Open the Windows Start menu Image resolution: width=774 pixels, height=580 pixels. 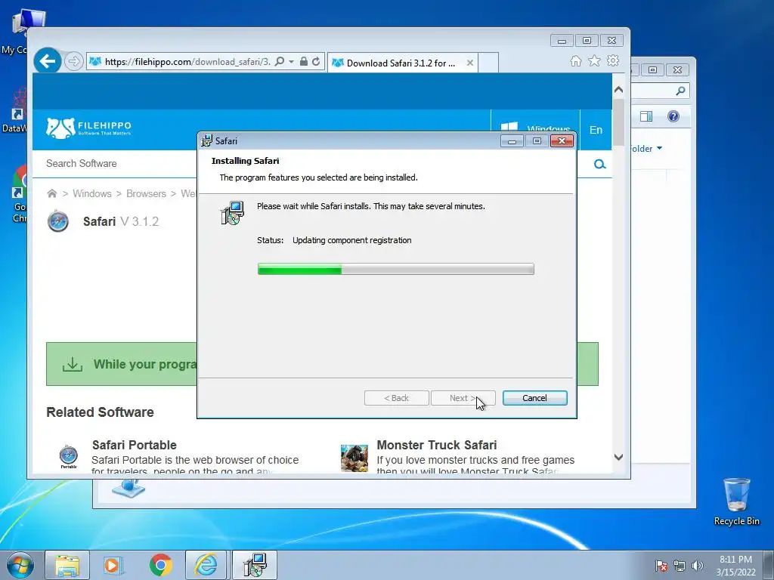pos(20,565)
